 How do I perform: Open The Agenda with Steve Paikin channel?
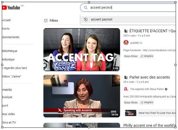pyautogui.click(x=147, y=89)
